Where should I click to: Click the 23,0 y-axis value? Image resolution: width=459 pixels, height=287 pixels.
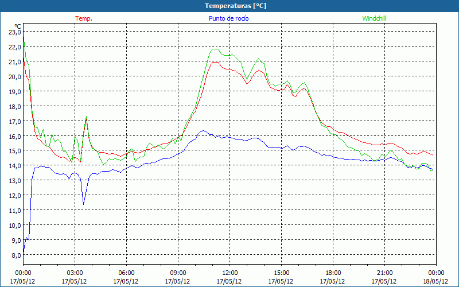point(15,32)
